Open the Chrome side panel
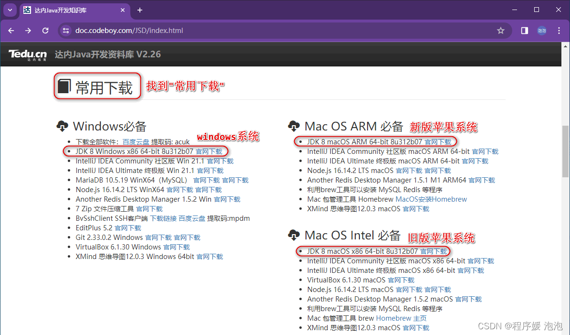The width and height of the screenshot is (570, 335). (524, 30)
